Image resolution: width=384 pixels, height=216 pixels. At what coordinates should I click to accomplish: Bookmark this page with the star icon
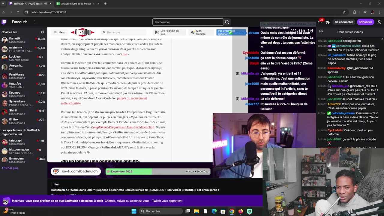(x=344, y=12)
